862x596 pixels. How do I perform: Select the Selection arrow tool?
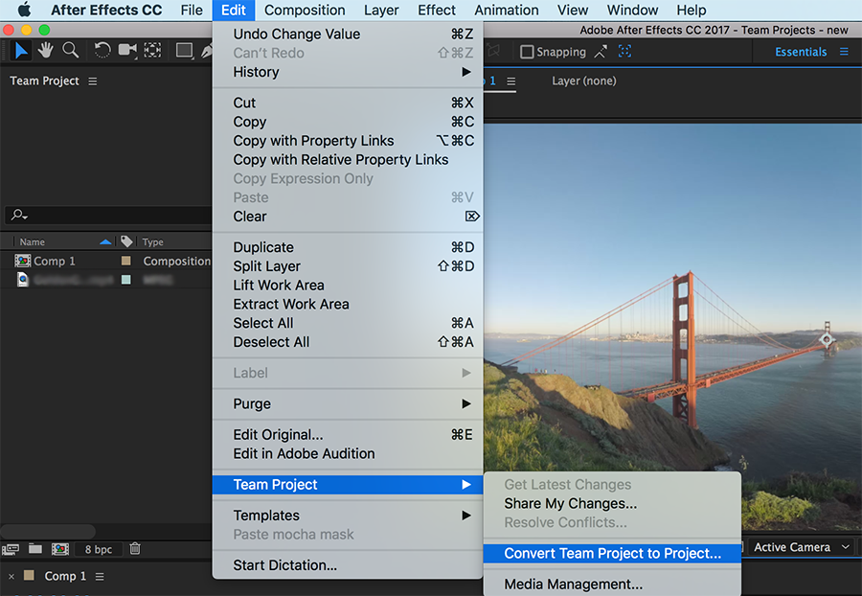(21, 51)
